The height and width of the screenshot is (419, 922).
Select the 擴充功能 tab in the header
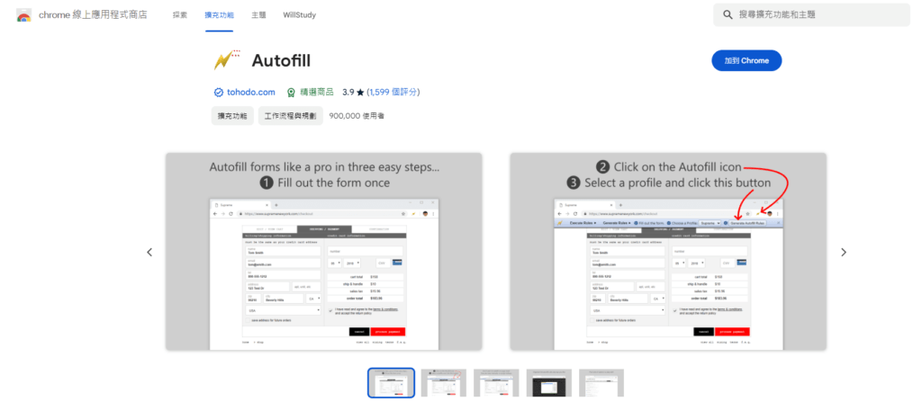pos(220,15)
